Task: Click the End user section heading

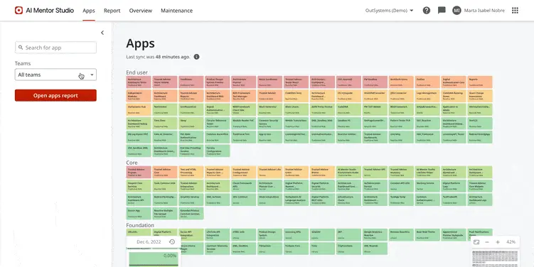Action: click(x=137, y=72)
